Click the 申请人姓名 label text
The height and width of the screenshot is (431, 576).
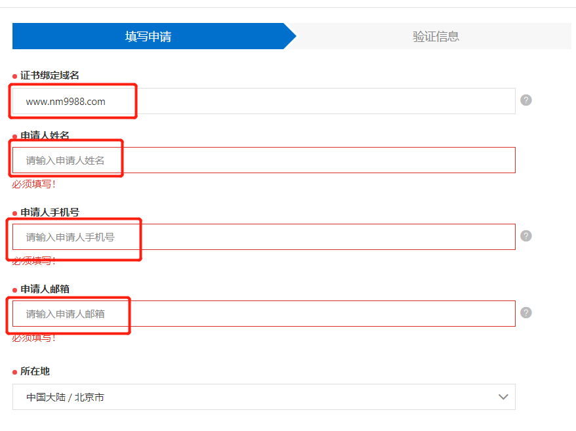pyautogui.click(x=45, y=136)
